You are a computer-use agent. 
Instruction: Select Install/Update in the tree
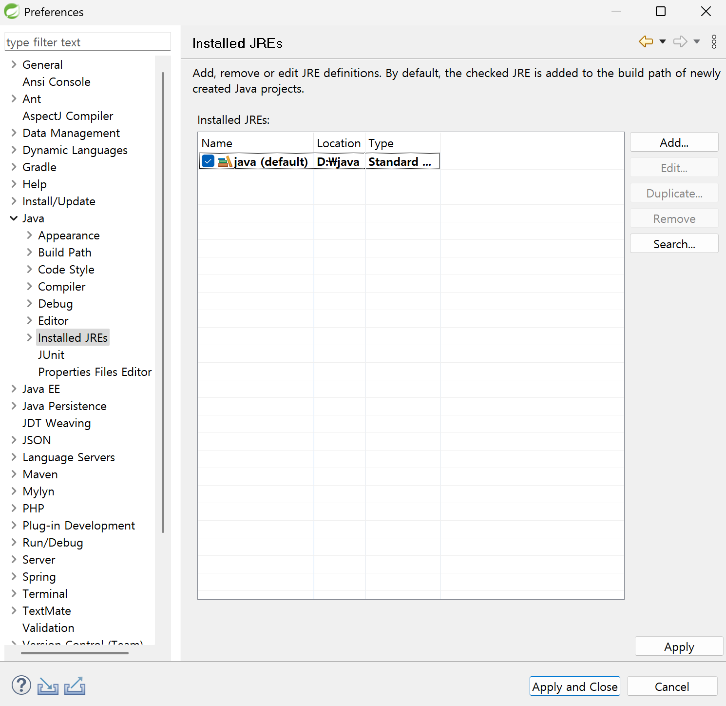click(x=59, y=201)
